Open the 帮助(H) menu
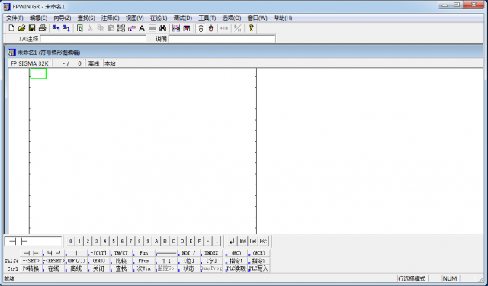This screenshot has width=488, height=286. tap(283, 18)
